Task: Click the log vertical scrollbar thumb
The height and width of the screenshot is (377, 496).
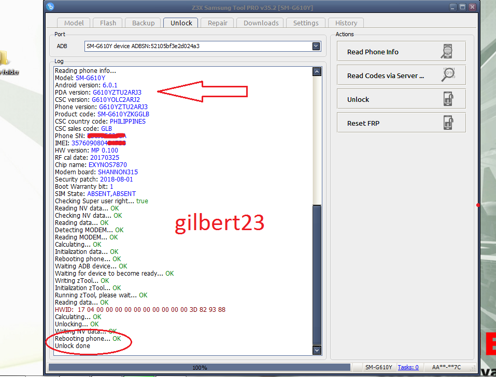Action: tap(317, 275)
